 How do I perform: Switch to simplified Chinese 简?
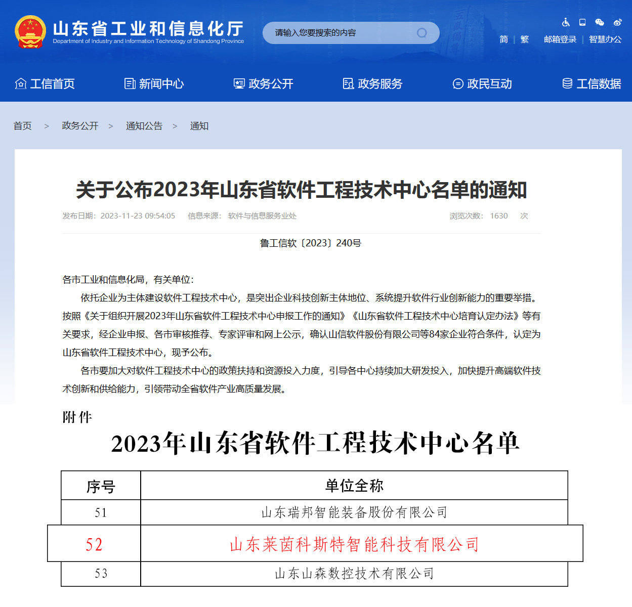coord(503,39)
